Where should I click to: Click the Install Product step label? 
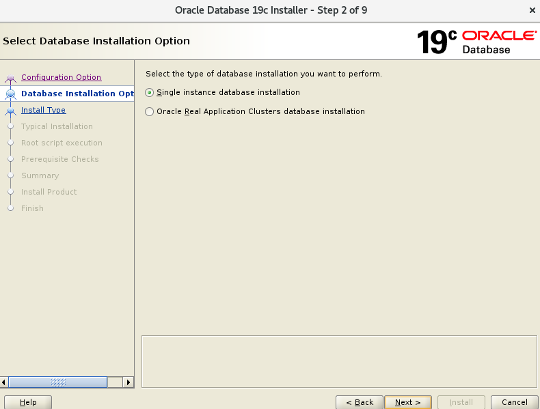point(49,192)
